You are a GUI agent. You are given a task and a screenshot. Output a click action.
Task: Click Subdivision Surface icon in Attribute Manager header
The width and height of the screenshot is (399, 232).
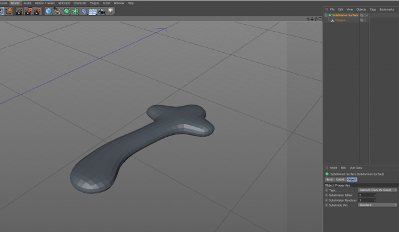[x=327, y=174]
